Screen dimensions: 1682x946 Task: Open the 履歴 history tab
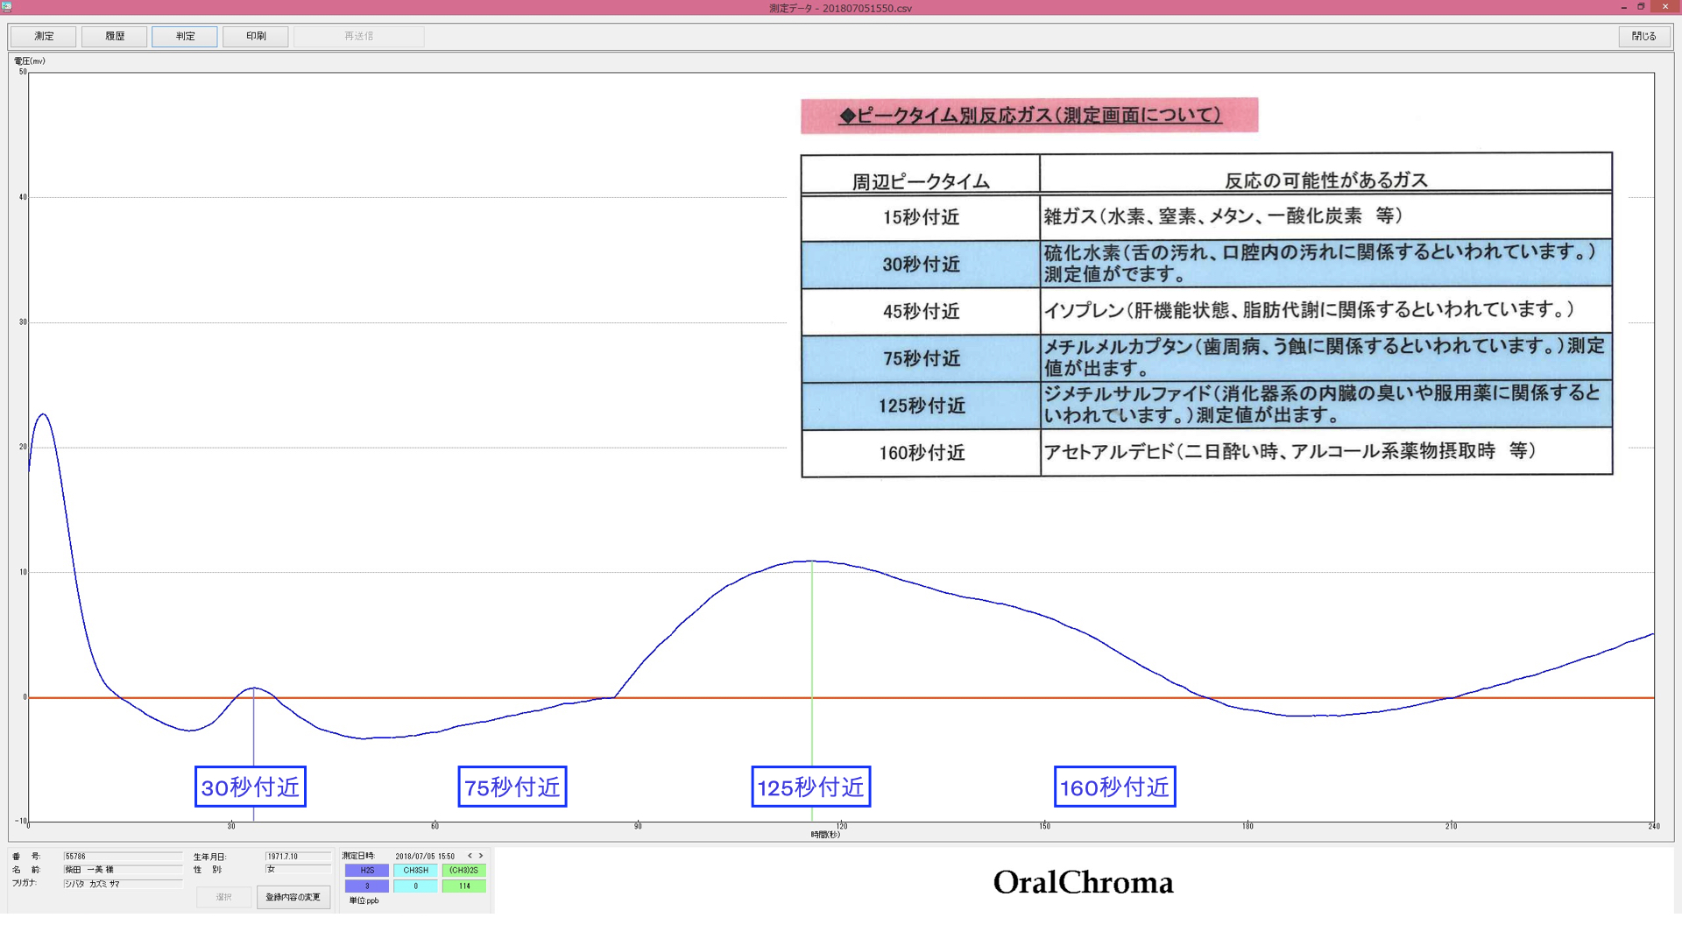tap(115, 36)
